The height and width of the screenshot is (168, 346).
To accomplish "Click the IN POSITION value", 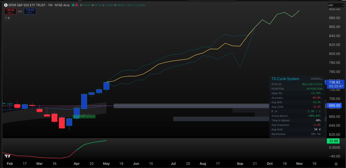I will point(314,89).
